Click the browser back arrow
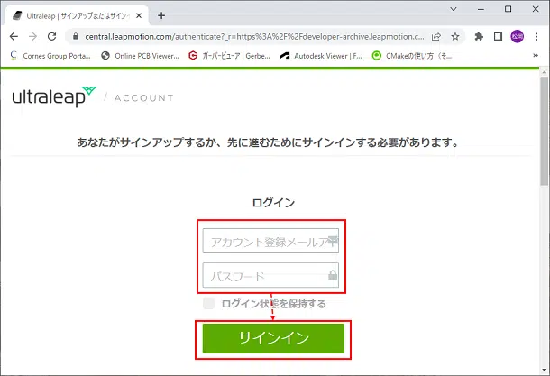The height and width of the screenshot is (376, 550). (14, 37)
